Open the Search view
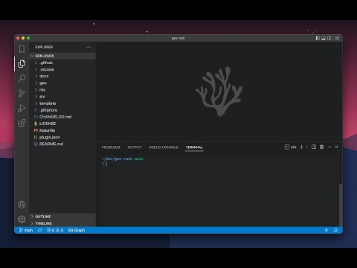Image resolution: width=357 pixels, height=268 pixels. pos(22,78)
